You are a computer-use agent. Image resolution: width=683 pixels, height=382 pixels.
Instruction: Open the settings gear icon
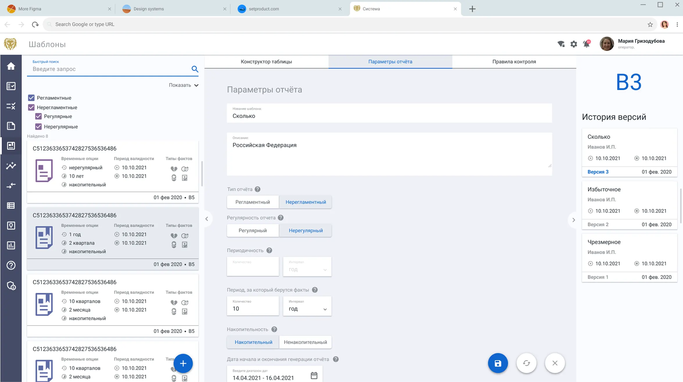[x=574, y=44]
